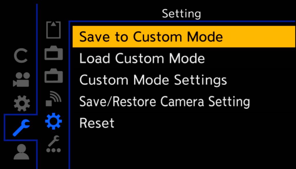Screen dimensions: 296x169
Task: Select Reset to restore defaults
Action: click(x=97, y=123)
